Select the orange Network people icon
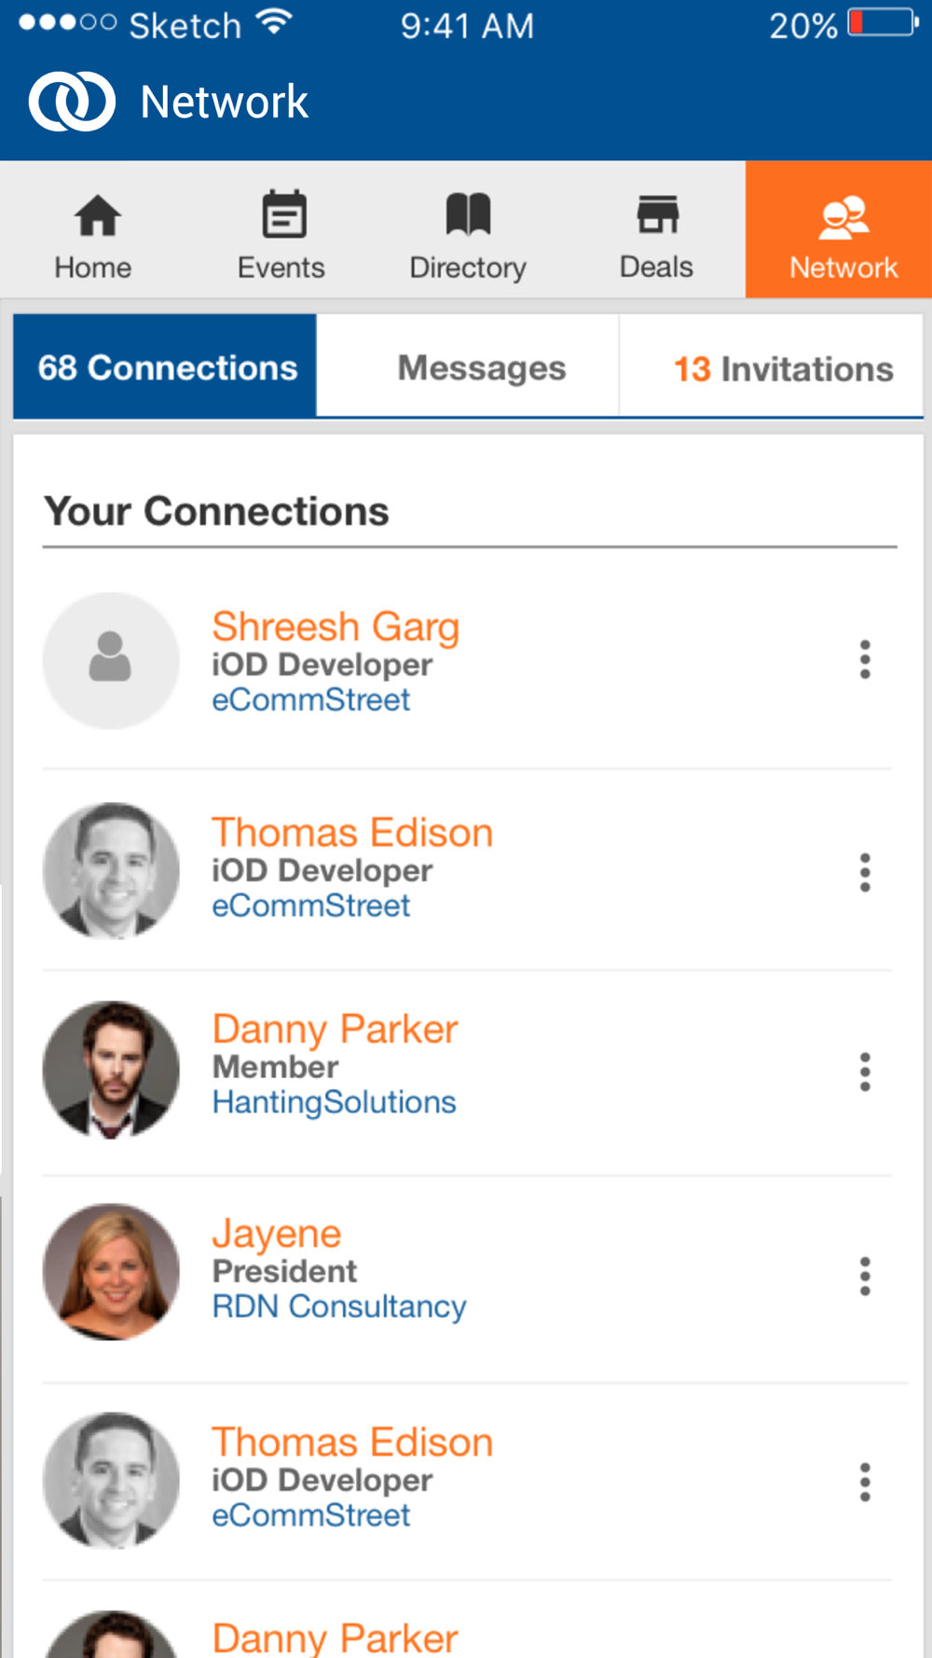The image size is (932, 1658). (x=843, y=218)
